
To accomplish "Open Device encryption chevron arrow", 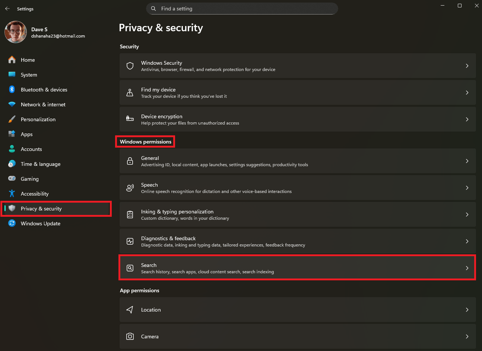I will 467,119.
